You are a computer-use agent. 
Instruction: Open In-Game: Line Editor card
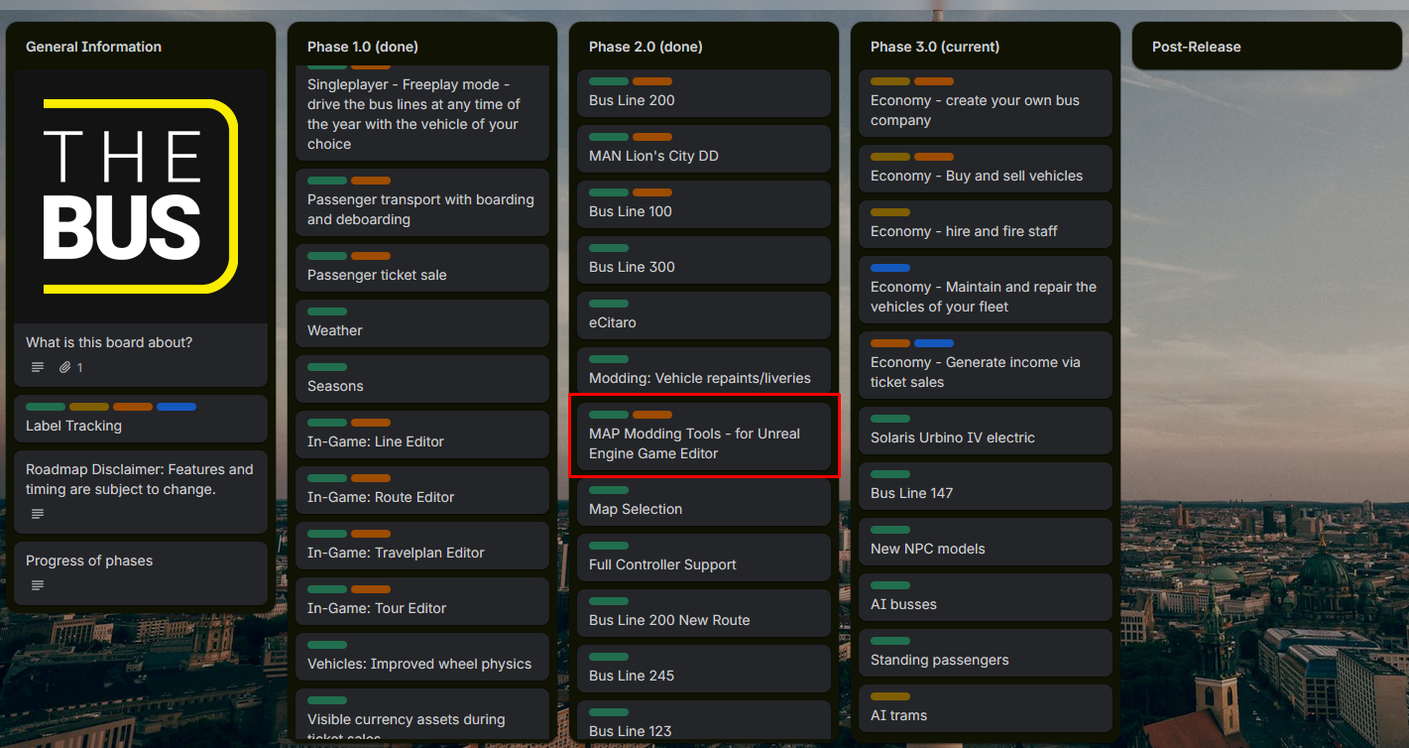(422, 435)
